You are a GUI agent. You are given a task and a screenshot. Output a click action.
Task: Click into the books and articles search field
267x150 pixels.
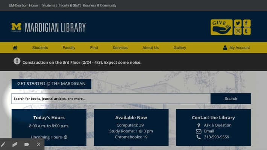coord(111,99)
